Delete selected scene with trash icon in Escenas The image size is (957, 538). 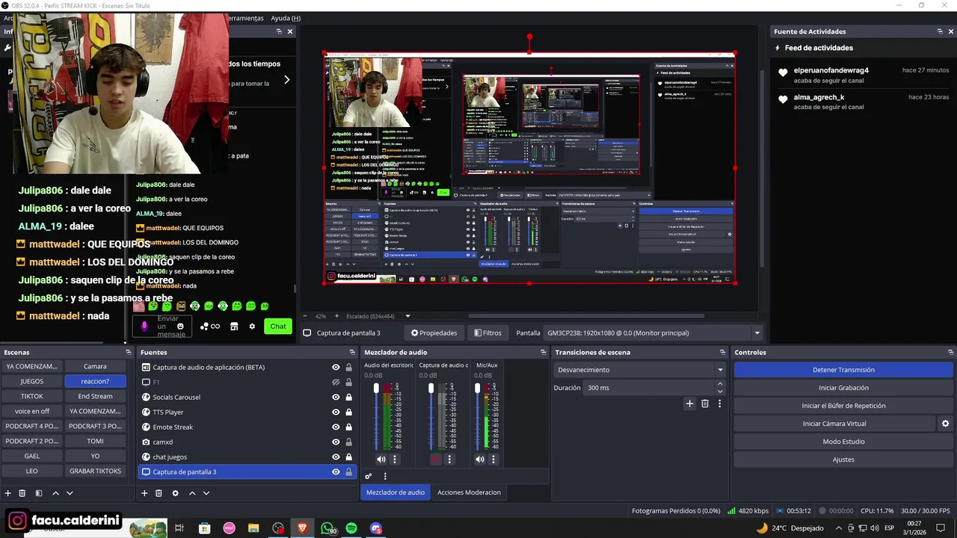(22, 493)
